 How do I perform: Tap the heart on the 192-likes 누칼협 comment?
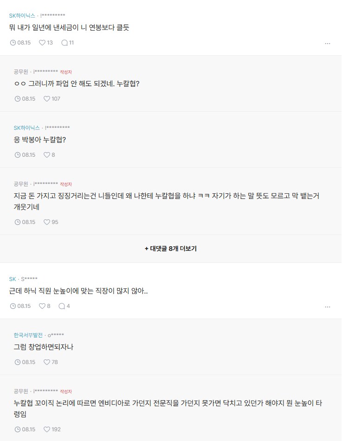(x=46, y=429)
